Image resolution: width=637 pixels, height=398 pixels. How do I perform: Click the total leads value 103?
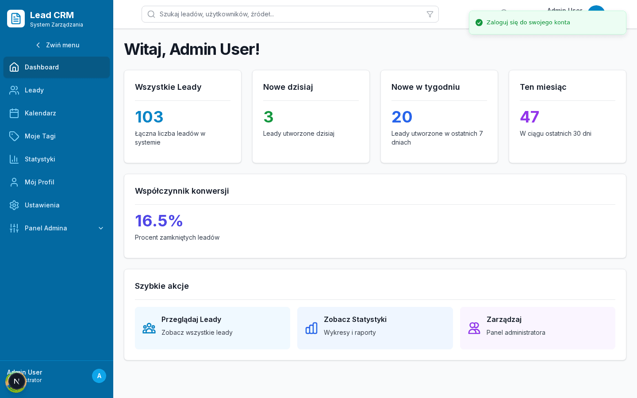tap(149, 117)
